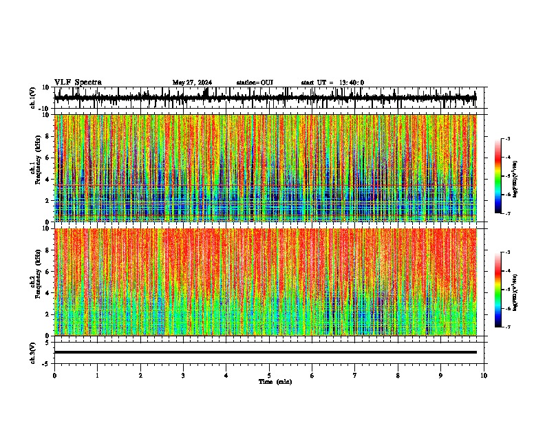Click the 10 tick label on the Time axis
The width and height of the screenshot is (545, 421).
(x=484, y=376)
